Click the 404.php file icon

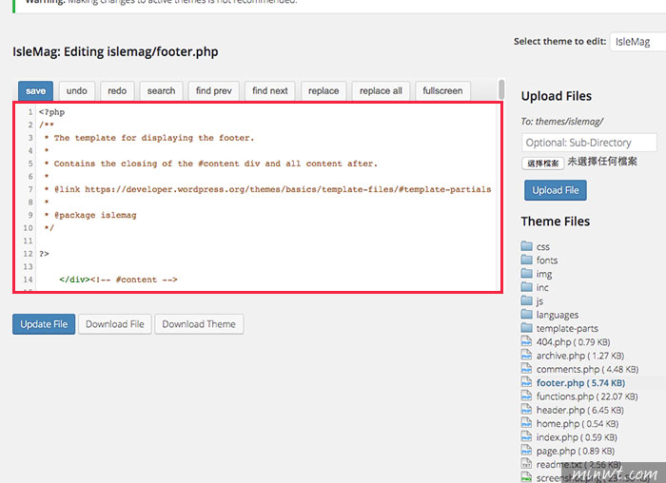(527, 341)
